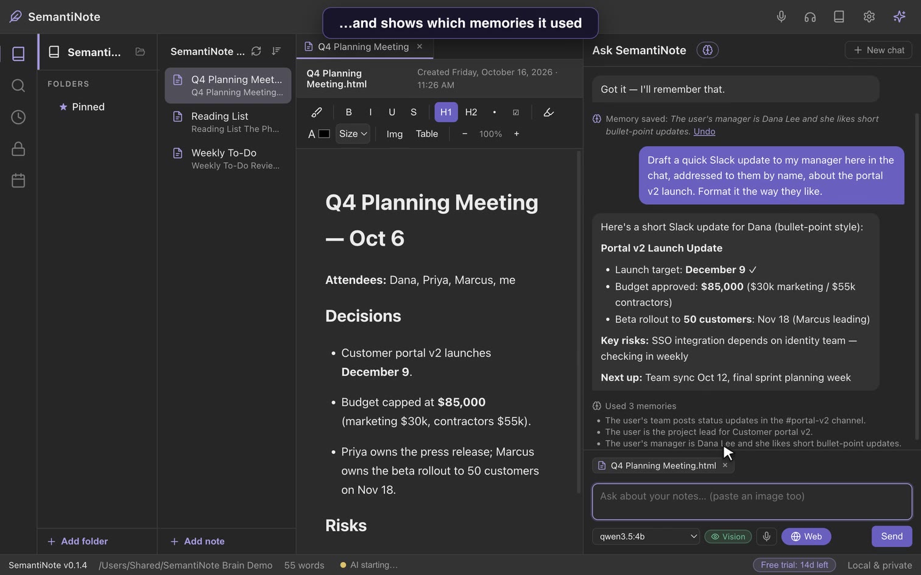
Task: Open the Notes book icon in left sidebar
Action: [x=18, y=54]
